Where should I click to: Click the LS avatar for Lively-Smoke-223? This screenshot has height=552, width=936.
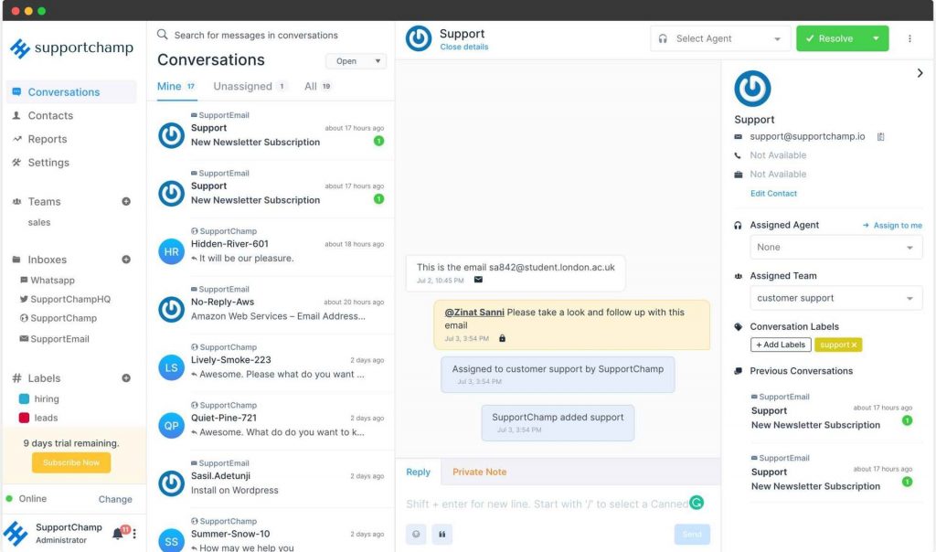tap(171, 367)
